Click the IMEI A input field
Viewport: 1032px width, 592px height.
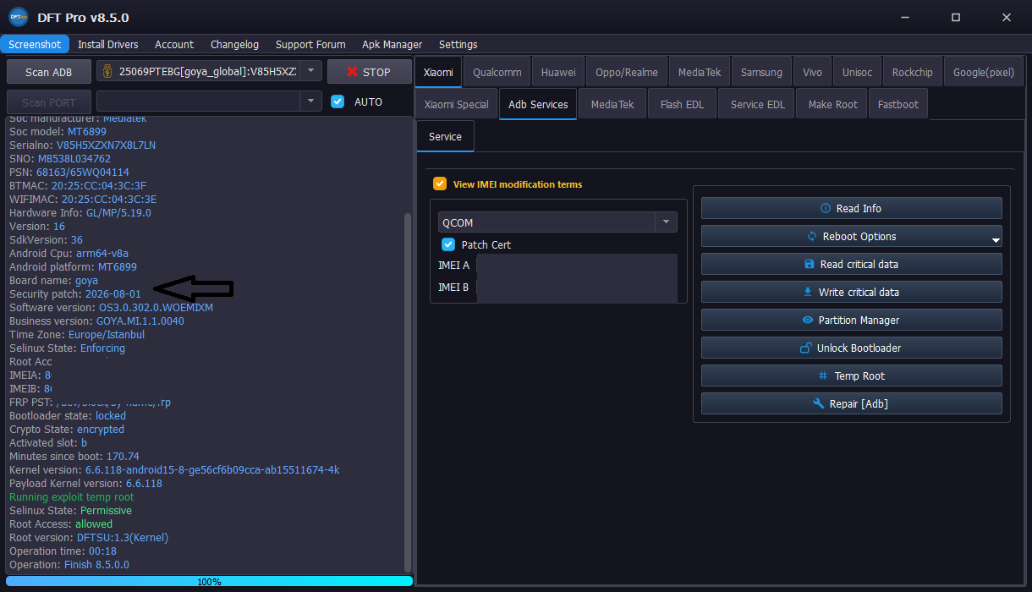click(x=577, y=265)
